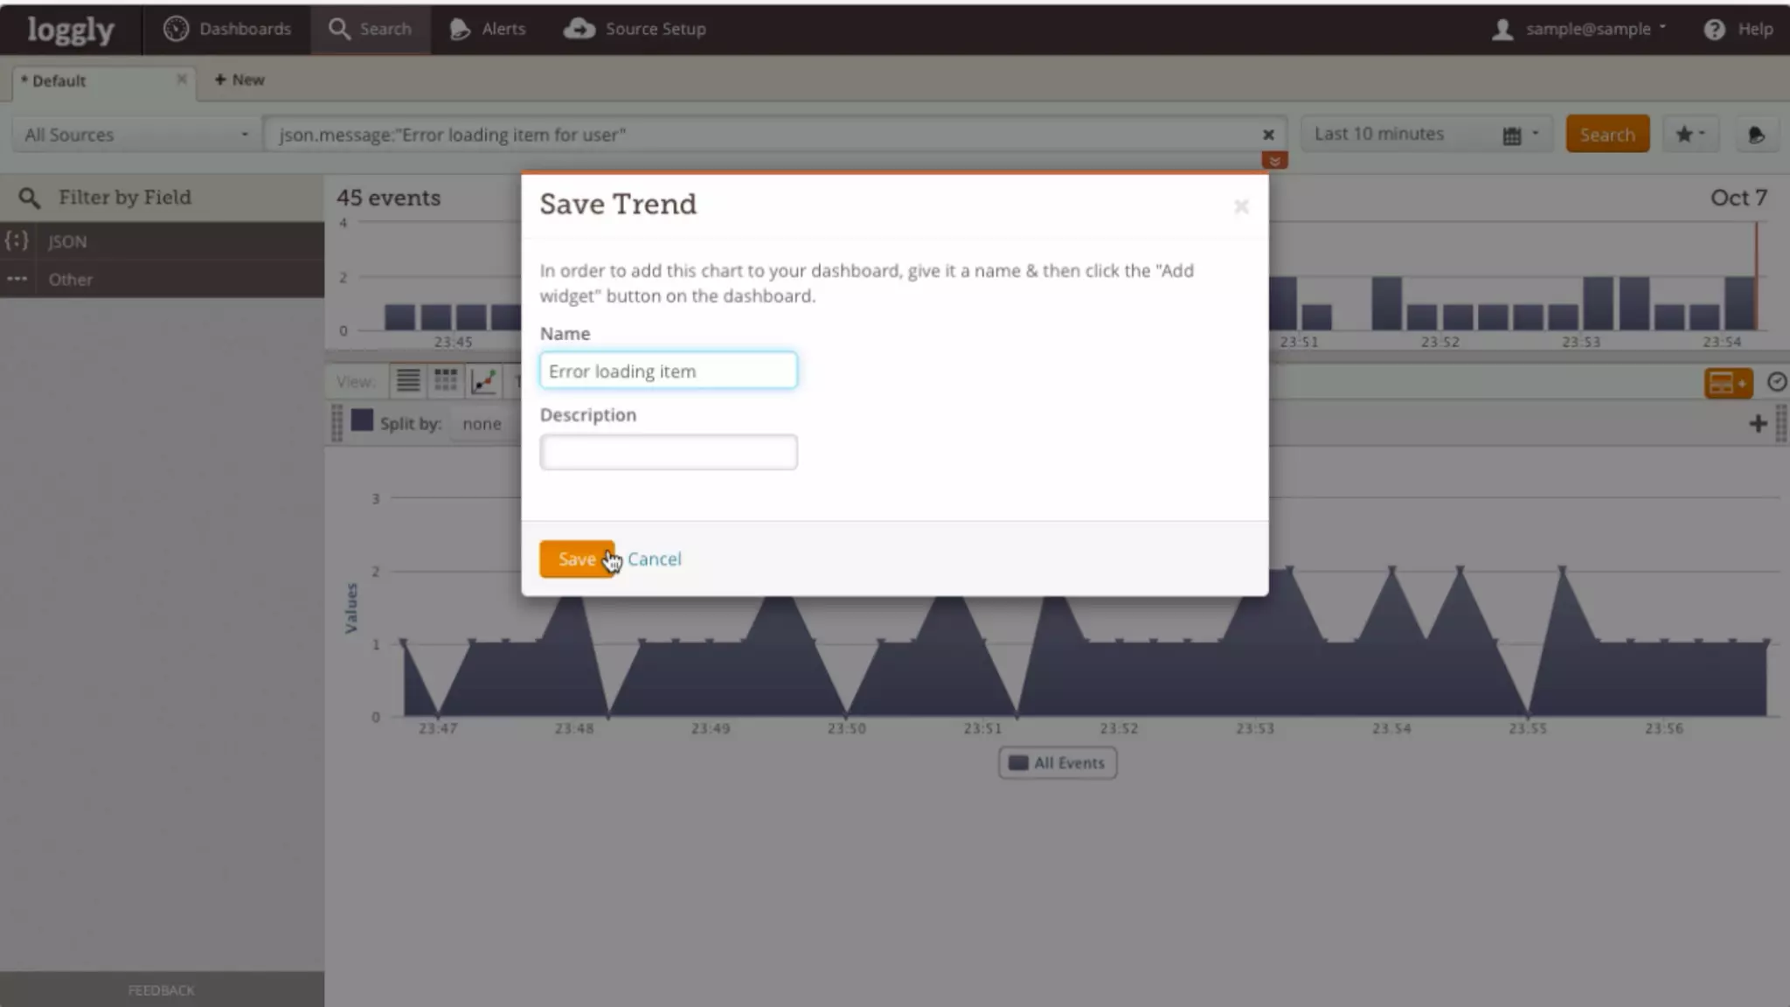
Task: Close the Save Trend dialog with X
Action: [x=1240, y=206]
